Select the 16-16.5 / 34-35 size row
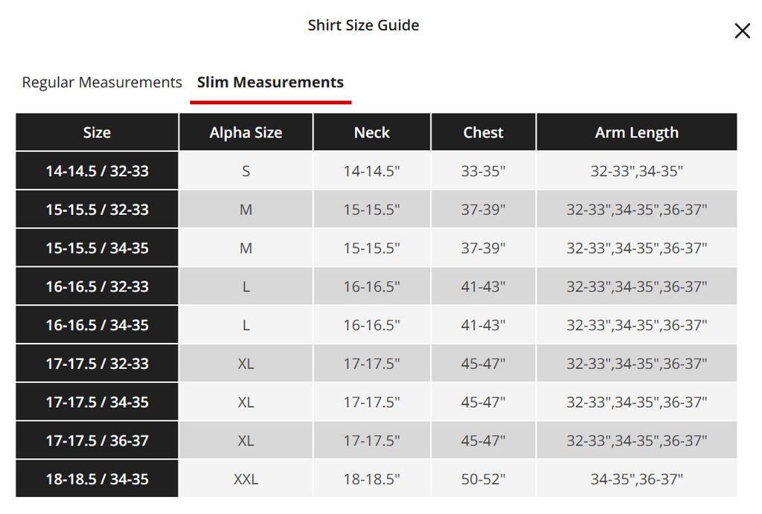 (376, 324)
